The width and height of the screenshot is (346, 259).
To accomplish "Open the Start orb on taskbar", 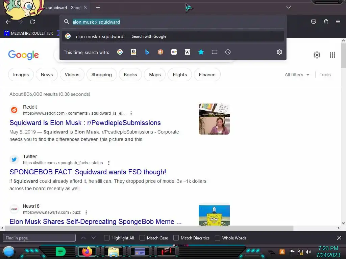I will (9, 252).
